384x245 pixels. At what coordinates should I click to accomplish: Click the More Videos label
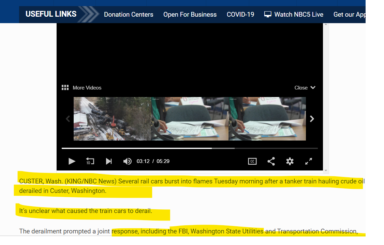point(87,88)
